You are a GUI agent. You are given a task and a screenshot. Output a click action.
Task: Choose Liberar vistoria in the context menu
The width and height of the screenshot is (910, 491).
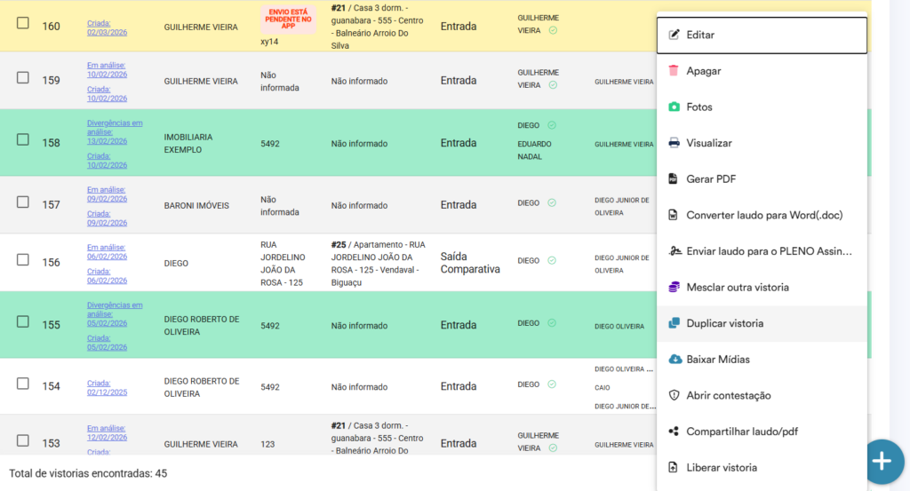722,468
